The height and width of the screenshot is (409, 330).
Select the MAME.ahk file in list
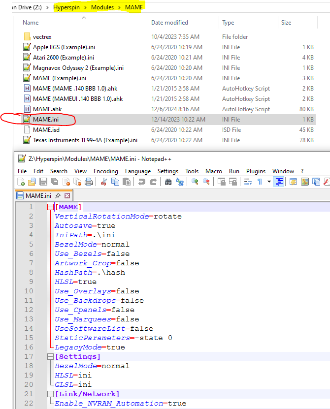tap(47, 109)
